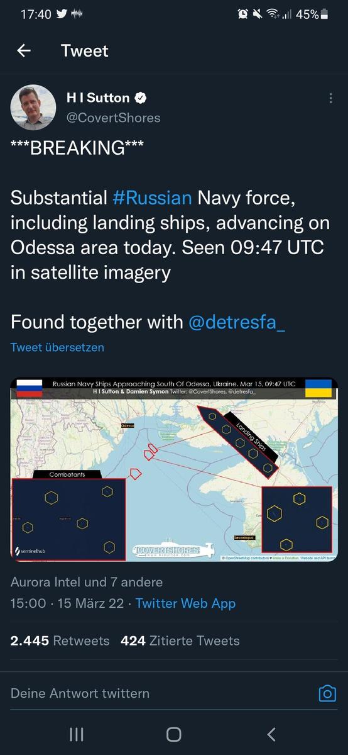Tap 'Tweet übersetzen' to translate

(57, 347)
